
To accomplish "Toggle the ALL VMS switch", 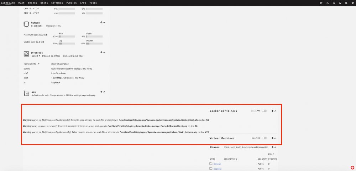I will 264,138.
